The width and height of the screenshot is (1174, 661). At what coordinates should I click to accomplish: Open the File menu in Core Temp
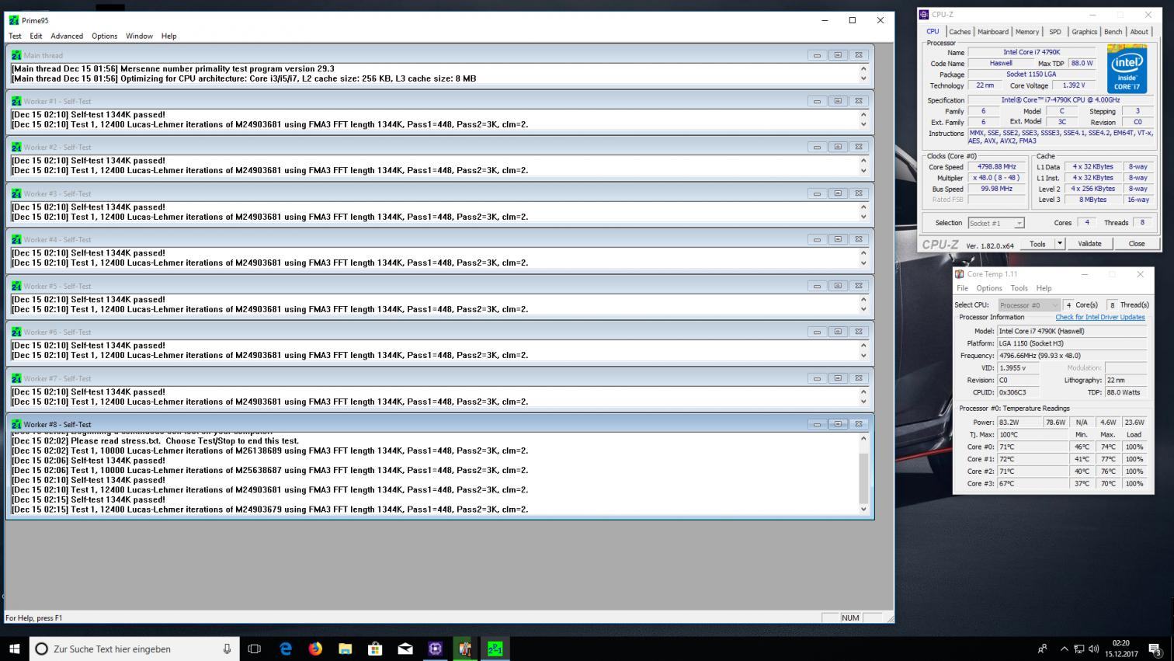(x=962, y=288)
